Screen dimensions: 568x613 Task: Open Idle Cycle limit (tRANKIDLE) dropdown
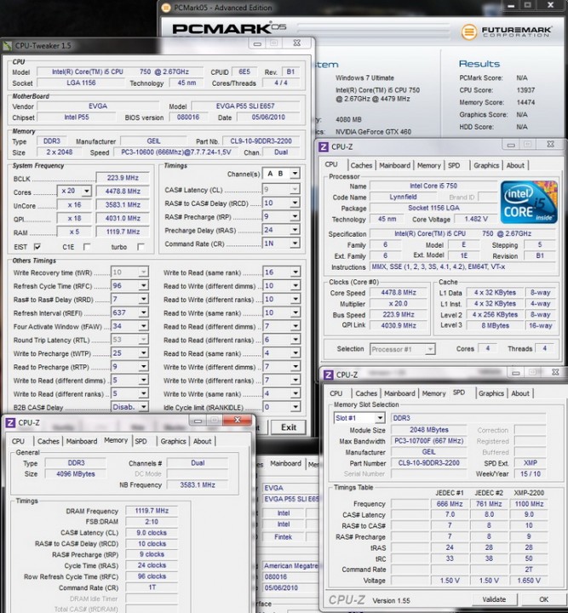pyautogui.click(x=295, y=407)
